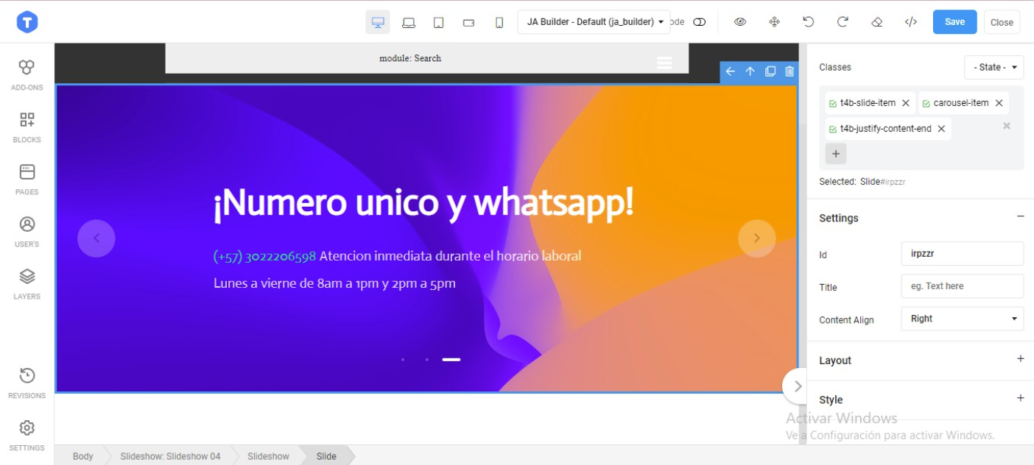Image resolution: width=1034 pixels, height=465 pixels.
Task: Open the code view editor
Action: coord(910,22)
